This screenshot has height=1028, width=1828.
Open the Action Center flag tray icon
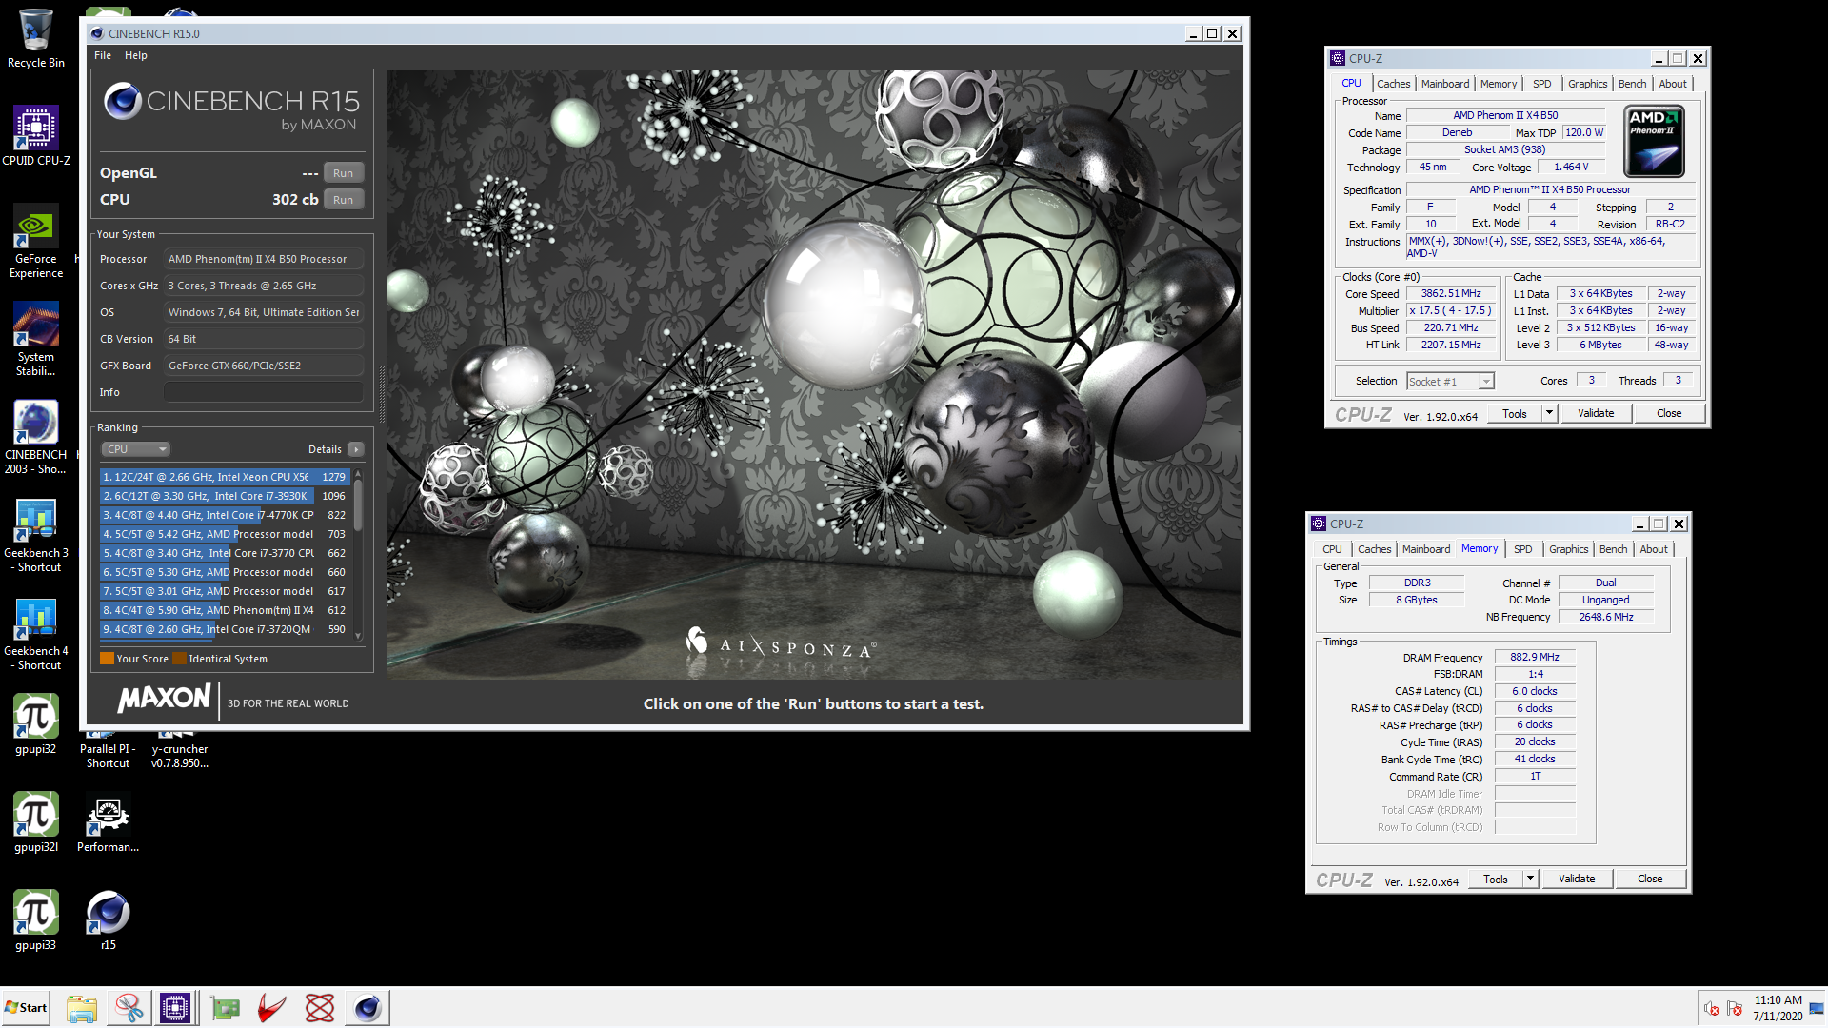[1735, 1009]
